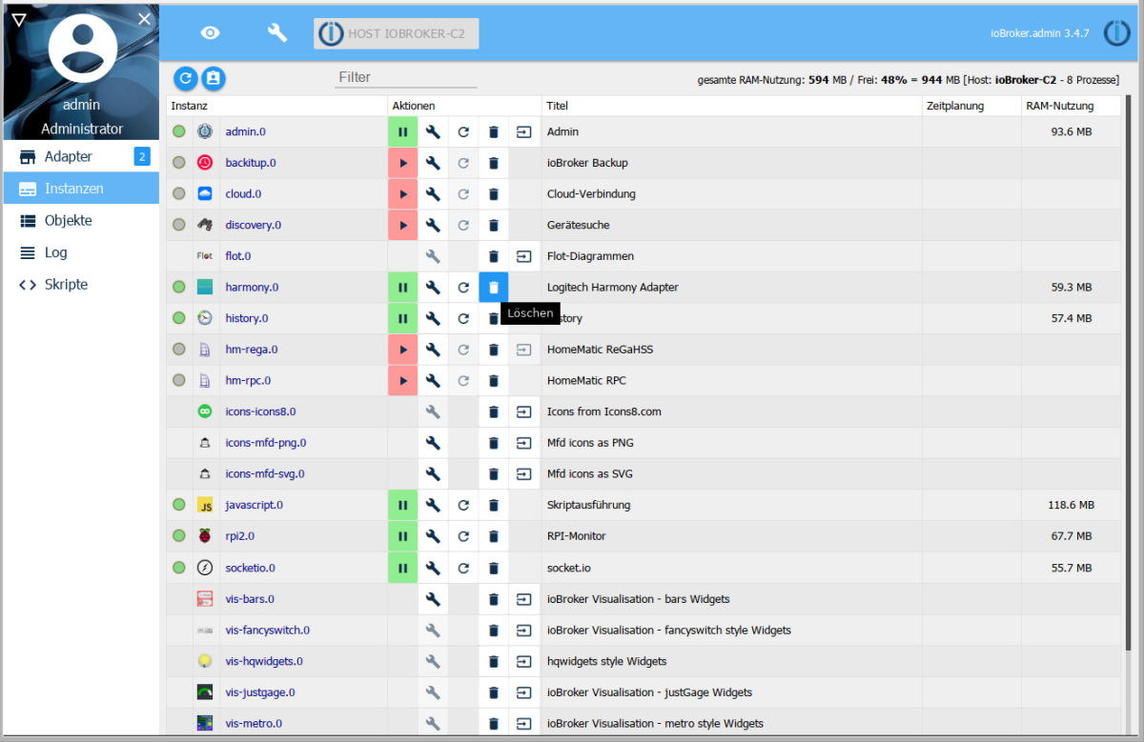The image size is (1144, 742).
Task: Click the Filter input field
Action: pos(406,77)
